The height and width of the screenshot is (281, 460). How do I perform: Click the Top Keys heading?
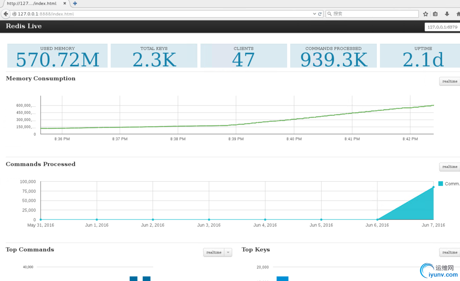[256, 250]
